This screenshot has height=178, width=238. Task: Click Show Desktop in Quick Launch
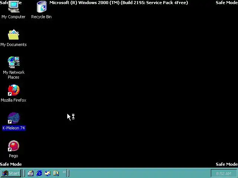pyautogui.click(x=30, y=173)
